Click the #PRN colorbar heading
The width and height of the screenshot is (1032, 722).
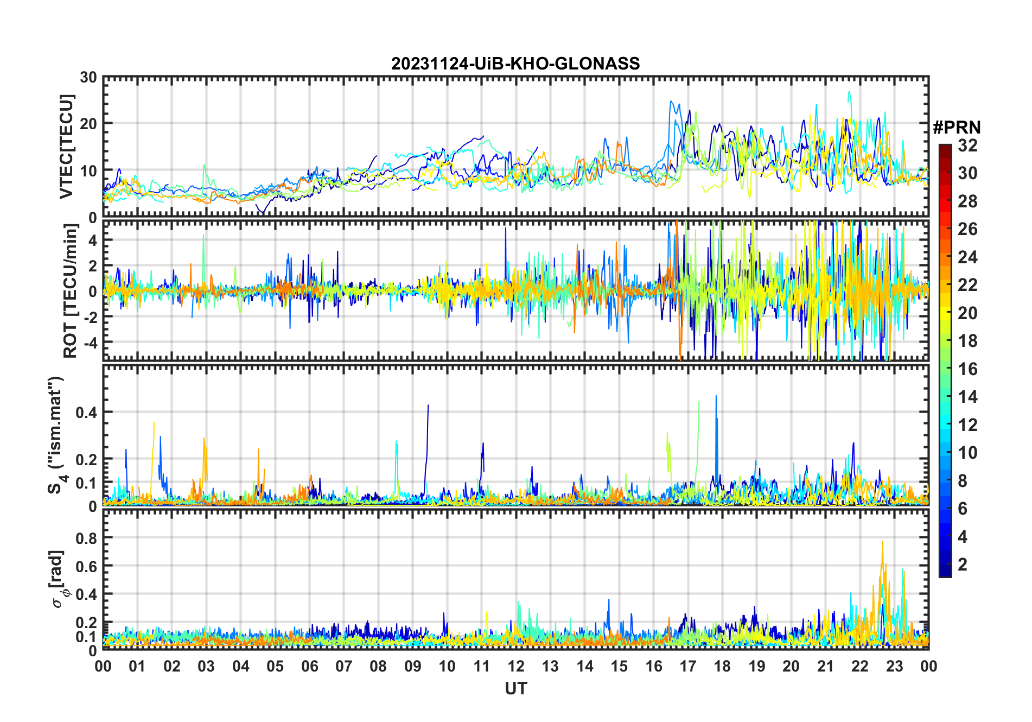957,128
